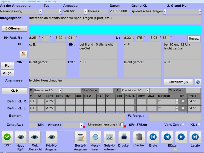This screenshot has height=153, width=204.
Task: Click sph1 value -2.75 for KL R
Action: coord(50,101)
